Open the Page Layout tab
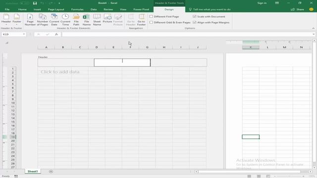317x178 pixels. click(x=56, y=9)
